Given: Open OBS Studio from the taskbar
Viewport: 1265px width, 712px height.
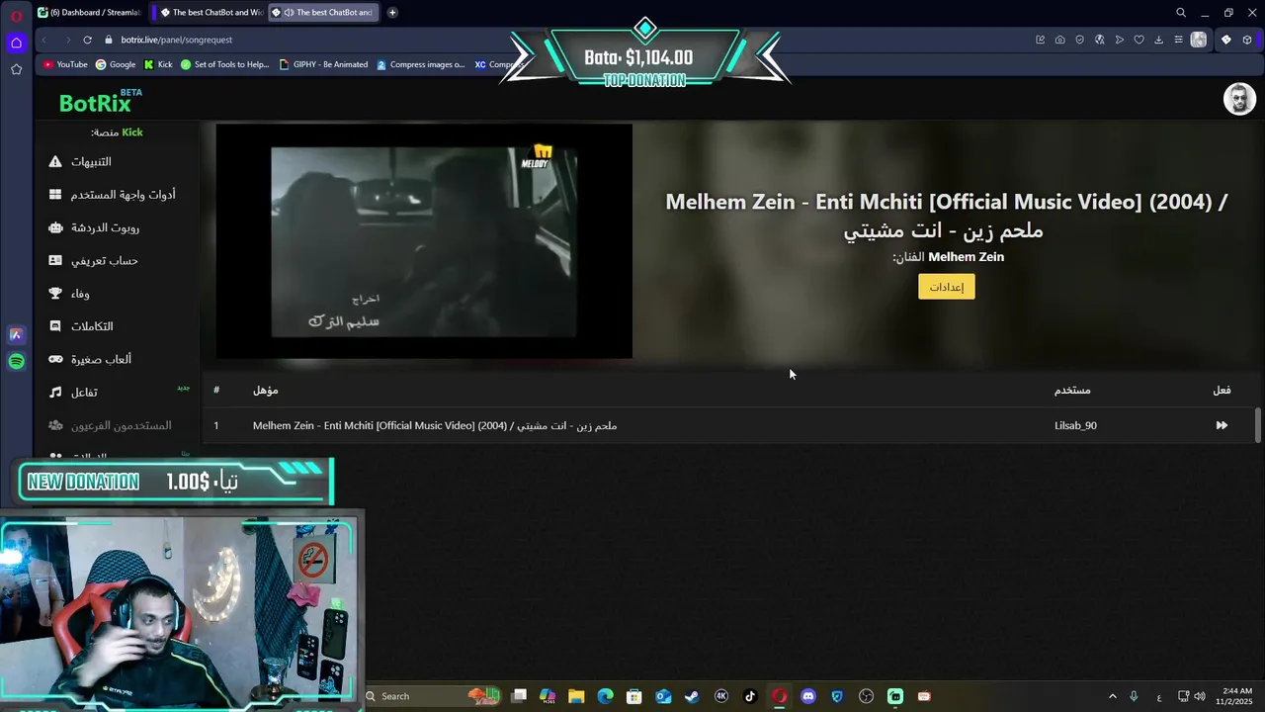Looking at the screenshot, I should (867, 696).
